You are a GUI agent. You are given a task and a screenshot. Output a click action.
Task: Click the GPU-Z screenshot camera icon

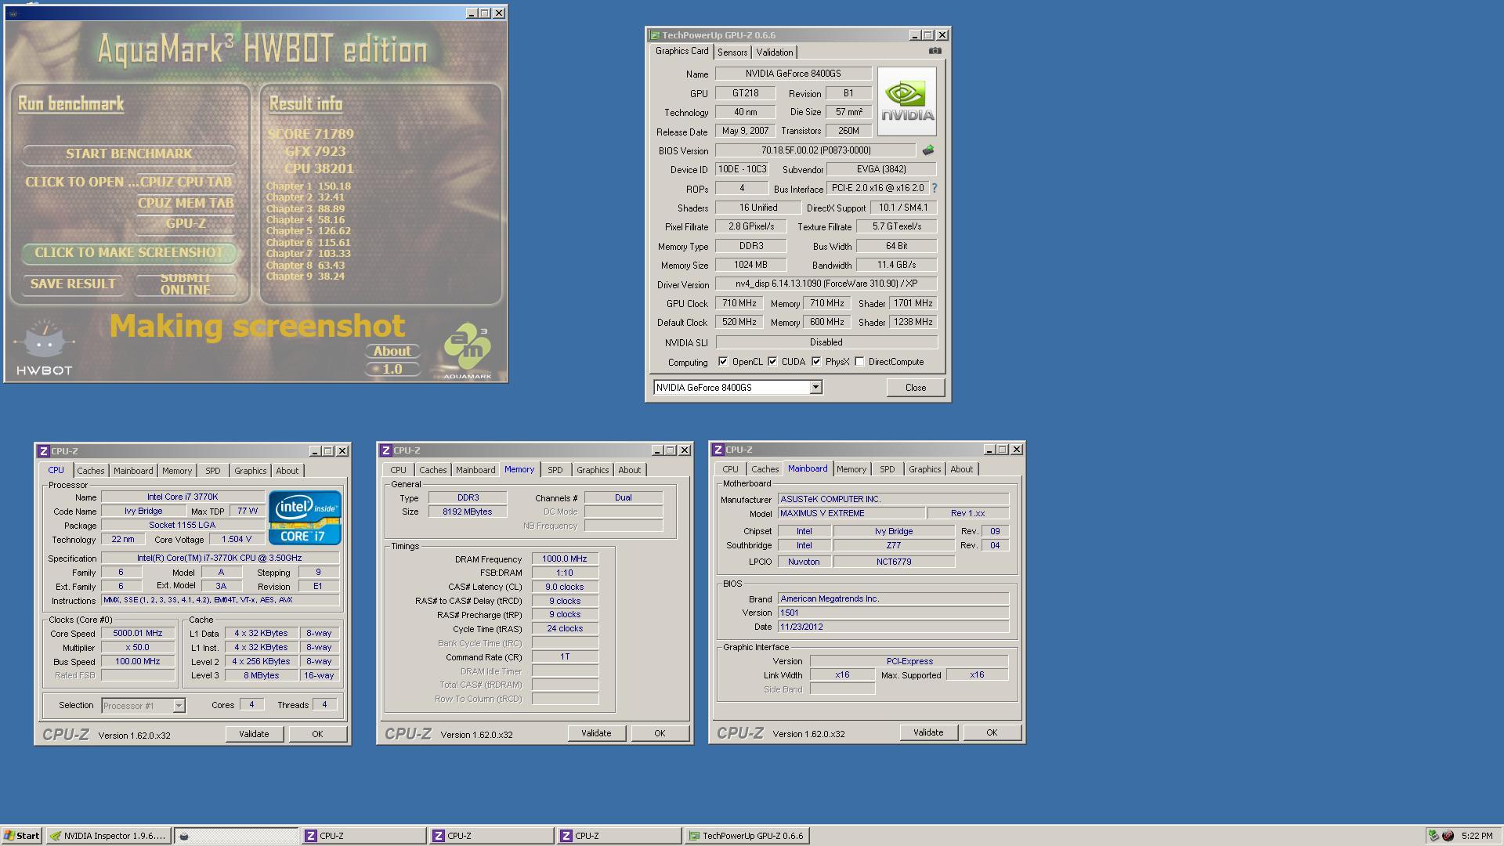pos(935,51)
